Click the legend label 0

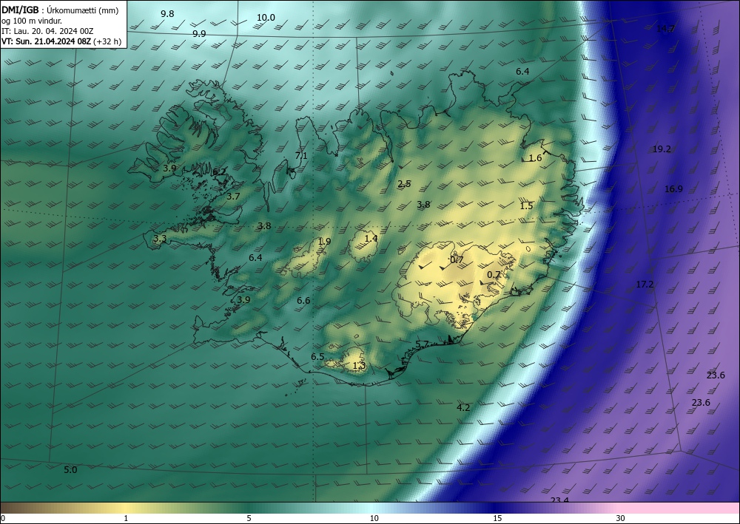point(3,519)
